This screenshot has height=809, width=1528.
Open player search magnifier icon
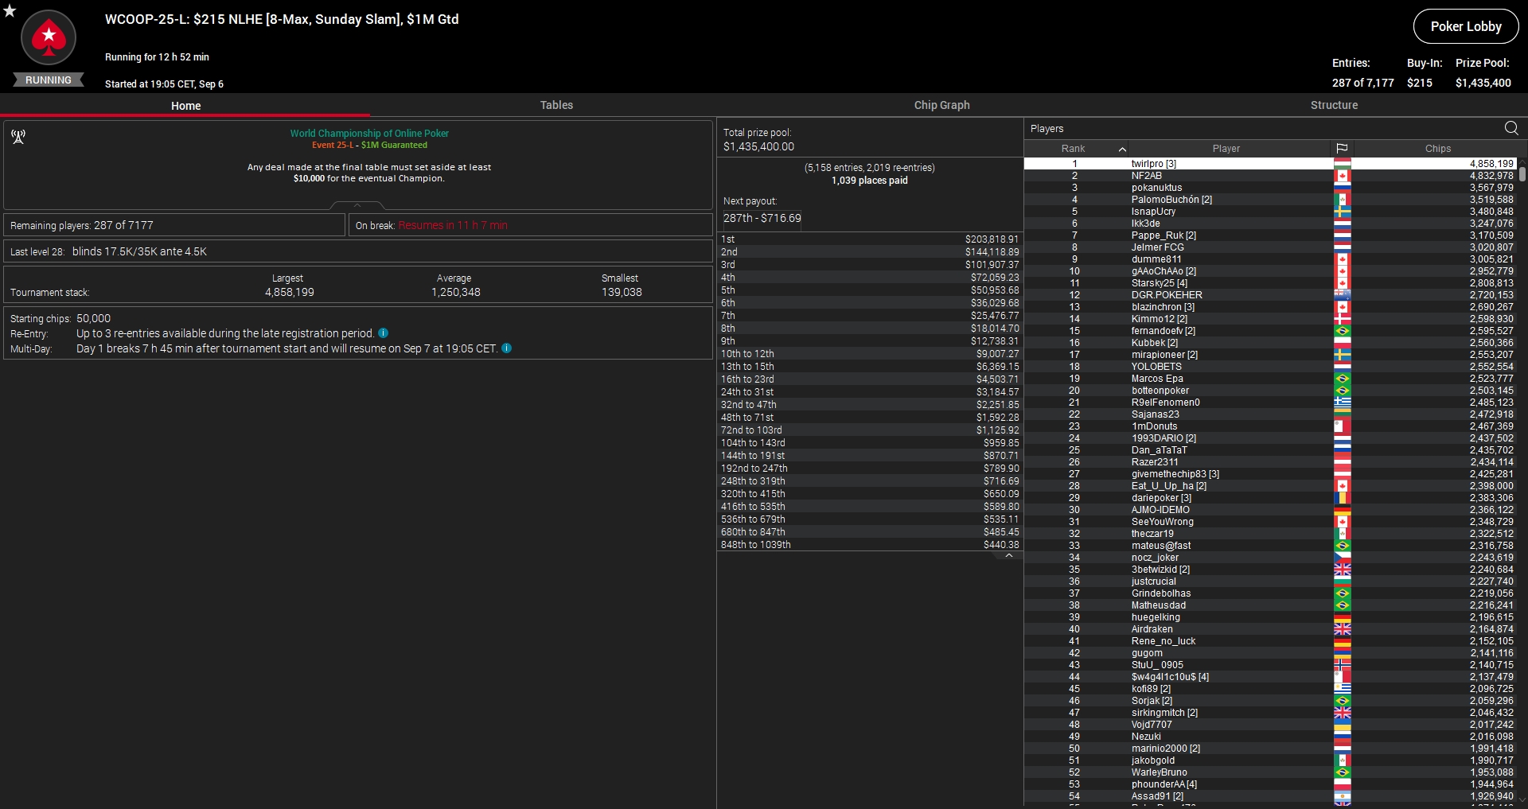click(x=1511, y=128)
